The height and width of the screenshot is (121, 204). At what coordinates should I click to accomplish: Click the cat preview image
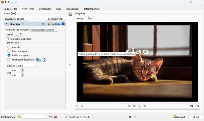pyautogui.click(x=137, y=62)
